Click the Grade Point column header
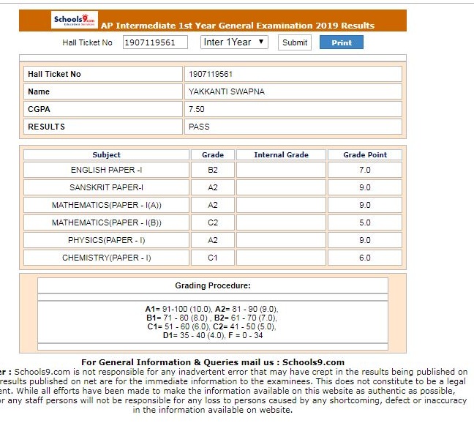 [365, 155]
